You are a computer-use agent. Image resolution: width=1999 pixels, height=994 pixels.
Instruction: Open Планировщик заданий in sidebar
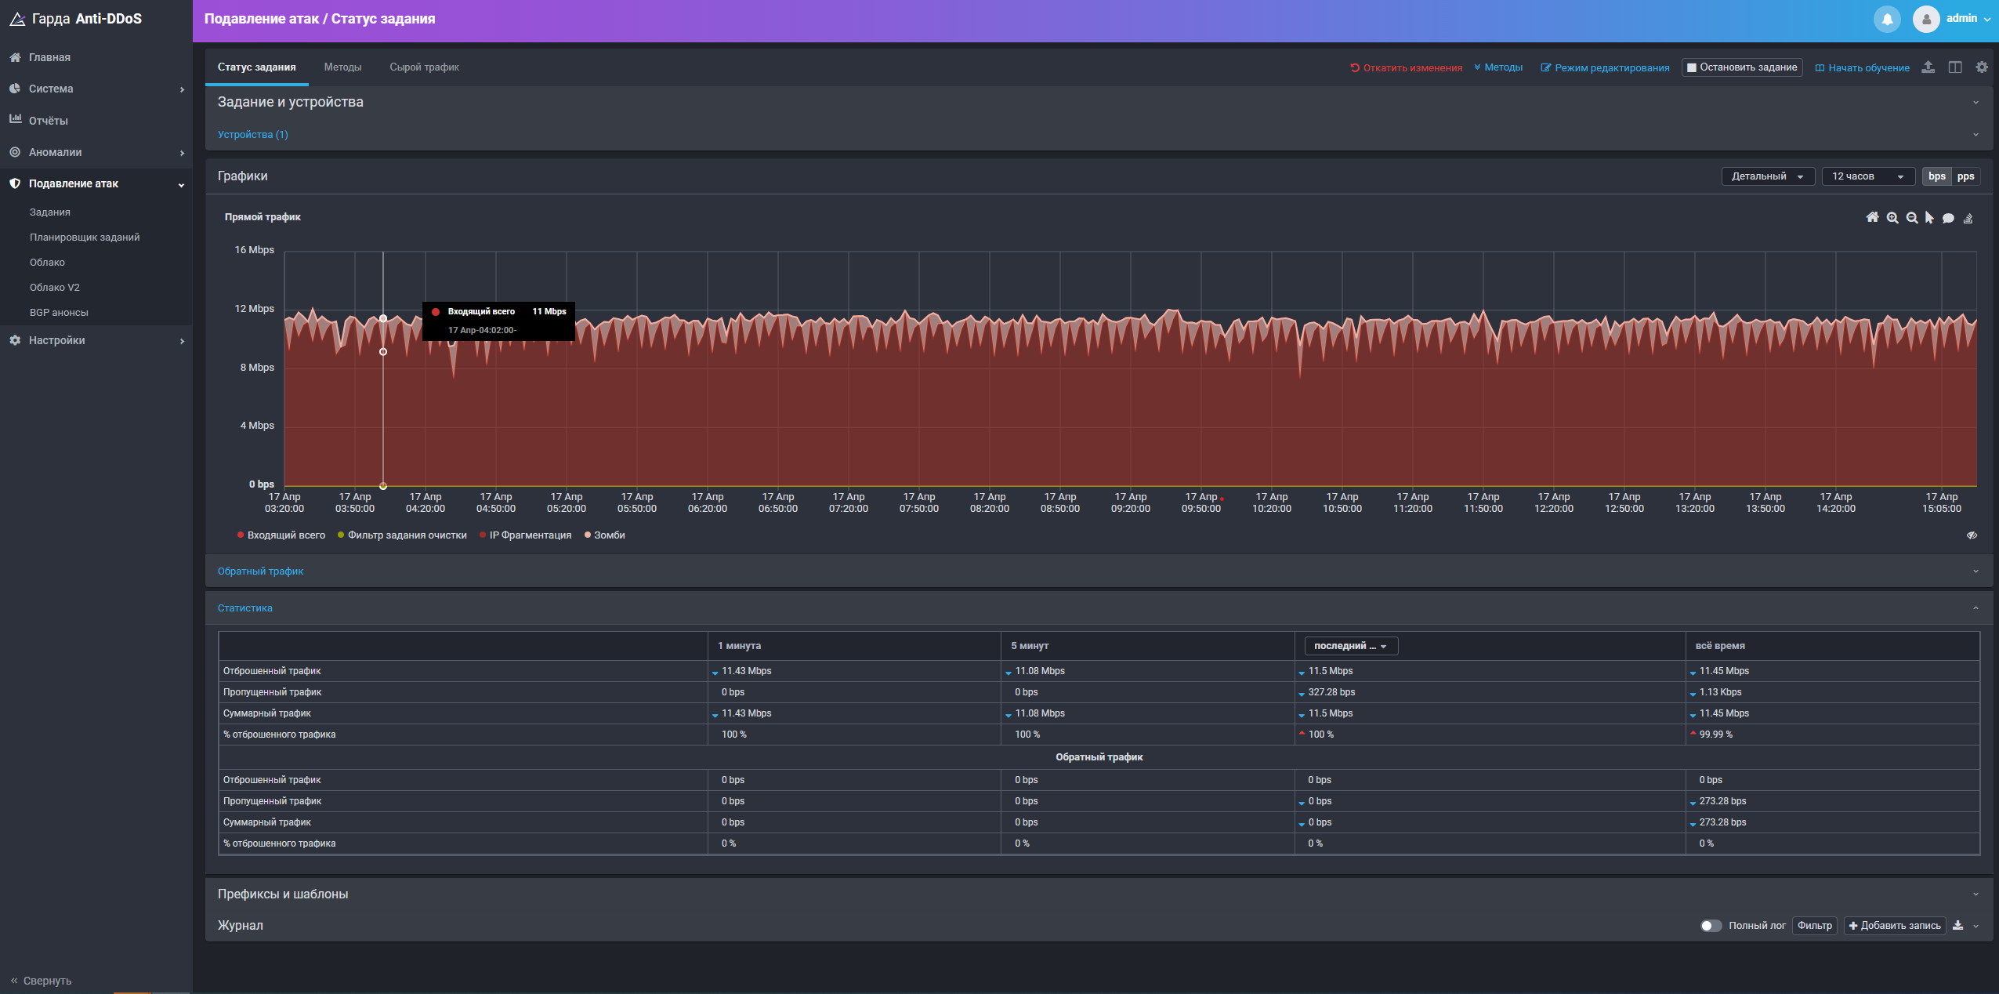(85, 238)
